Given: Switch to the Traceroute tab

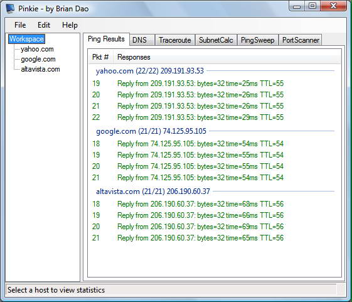Looking at the screenshot, I should pyautogui.click(x=175, y=40).
